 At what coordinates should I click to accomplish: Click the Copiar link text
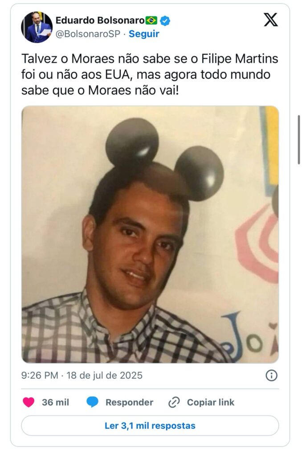pos(211,402)
